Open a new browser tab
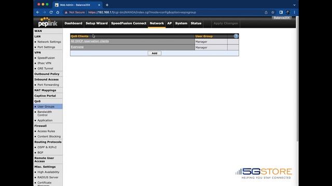 [x=107, y=5]
